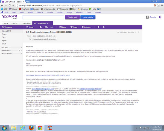Open CCleaner from the taskbar
The image size is (164, 131).
49,128
